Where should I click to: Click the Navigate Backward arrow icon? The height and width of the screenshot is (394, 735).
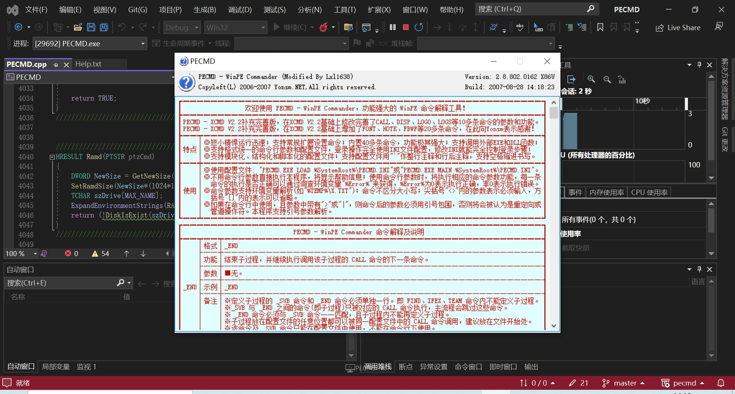point(18,27)
